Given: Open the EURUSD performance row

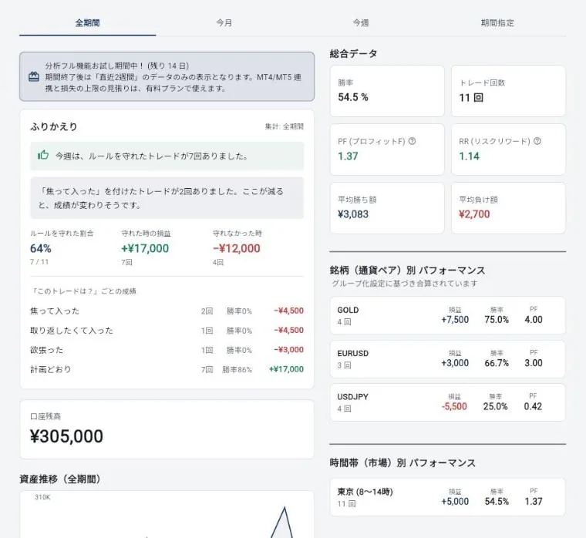Looking at the screenshot, I should (447, 358).
